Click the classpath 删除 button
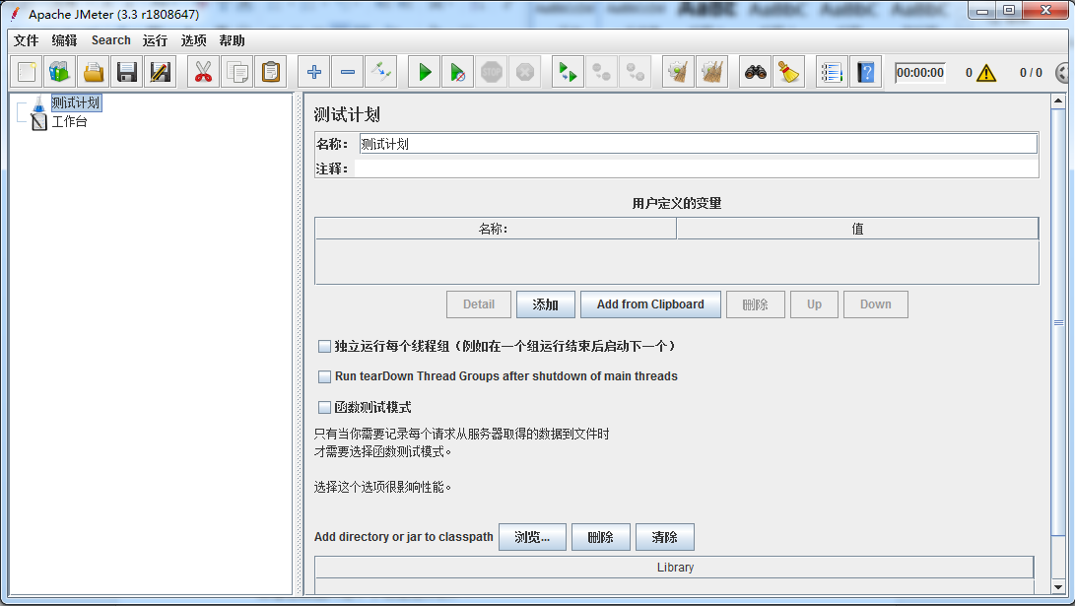The width and height of the screenshot is (1075, 606). pyautogui.click(x=601, y=537)
